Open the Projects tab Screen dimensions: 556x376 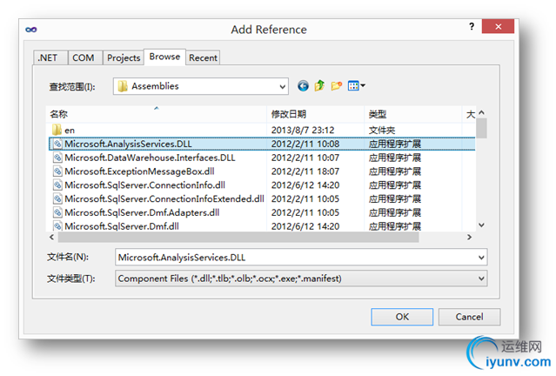point(124,57)
